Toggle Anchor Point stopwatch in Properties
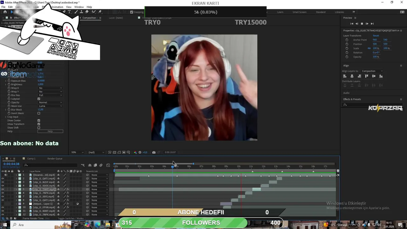 (347, 40)
